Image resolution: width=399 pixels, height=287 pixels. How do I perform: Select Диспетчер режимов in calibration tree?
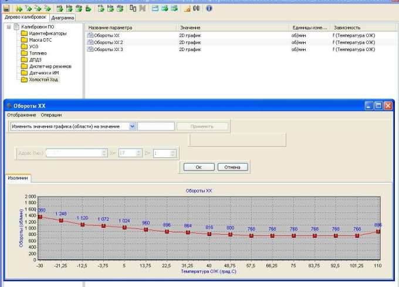click(49, 66)
